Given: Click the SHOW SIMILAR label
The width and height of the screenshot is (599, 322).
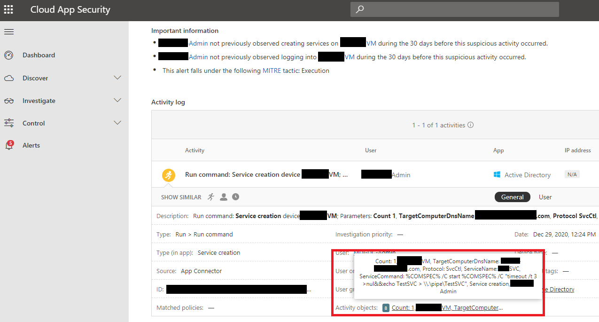Looking at the screenshot, I should (x=181, y=197).
